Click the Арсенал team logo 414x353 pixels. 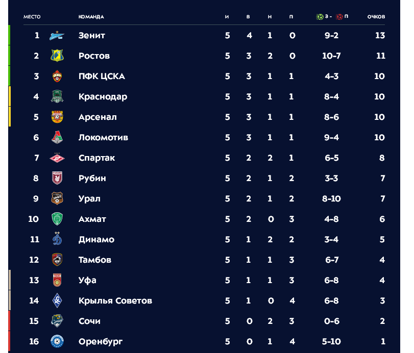(57, 117)
